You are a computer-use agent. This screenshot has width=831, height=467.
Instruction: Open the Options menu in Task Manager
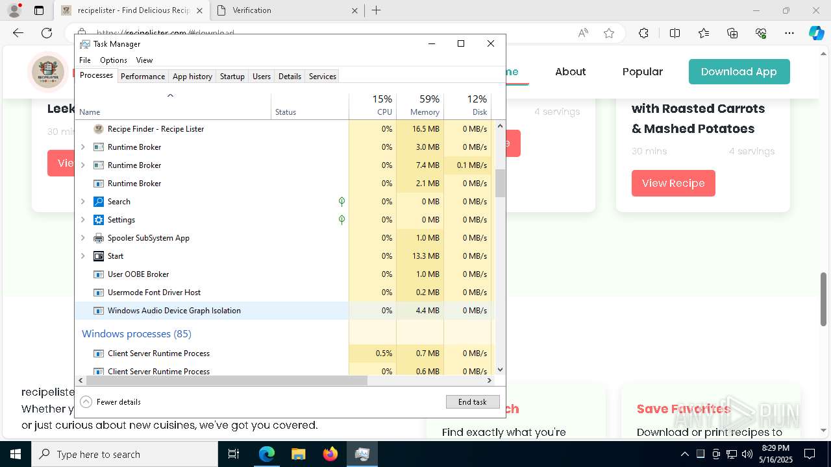[x=114, y=60]
